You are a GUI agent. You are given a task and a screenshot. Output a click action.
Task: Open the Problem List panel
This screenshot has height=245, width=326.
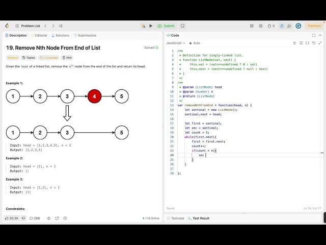coord(28,26)
